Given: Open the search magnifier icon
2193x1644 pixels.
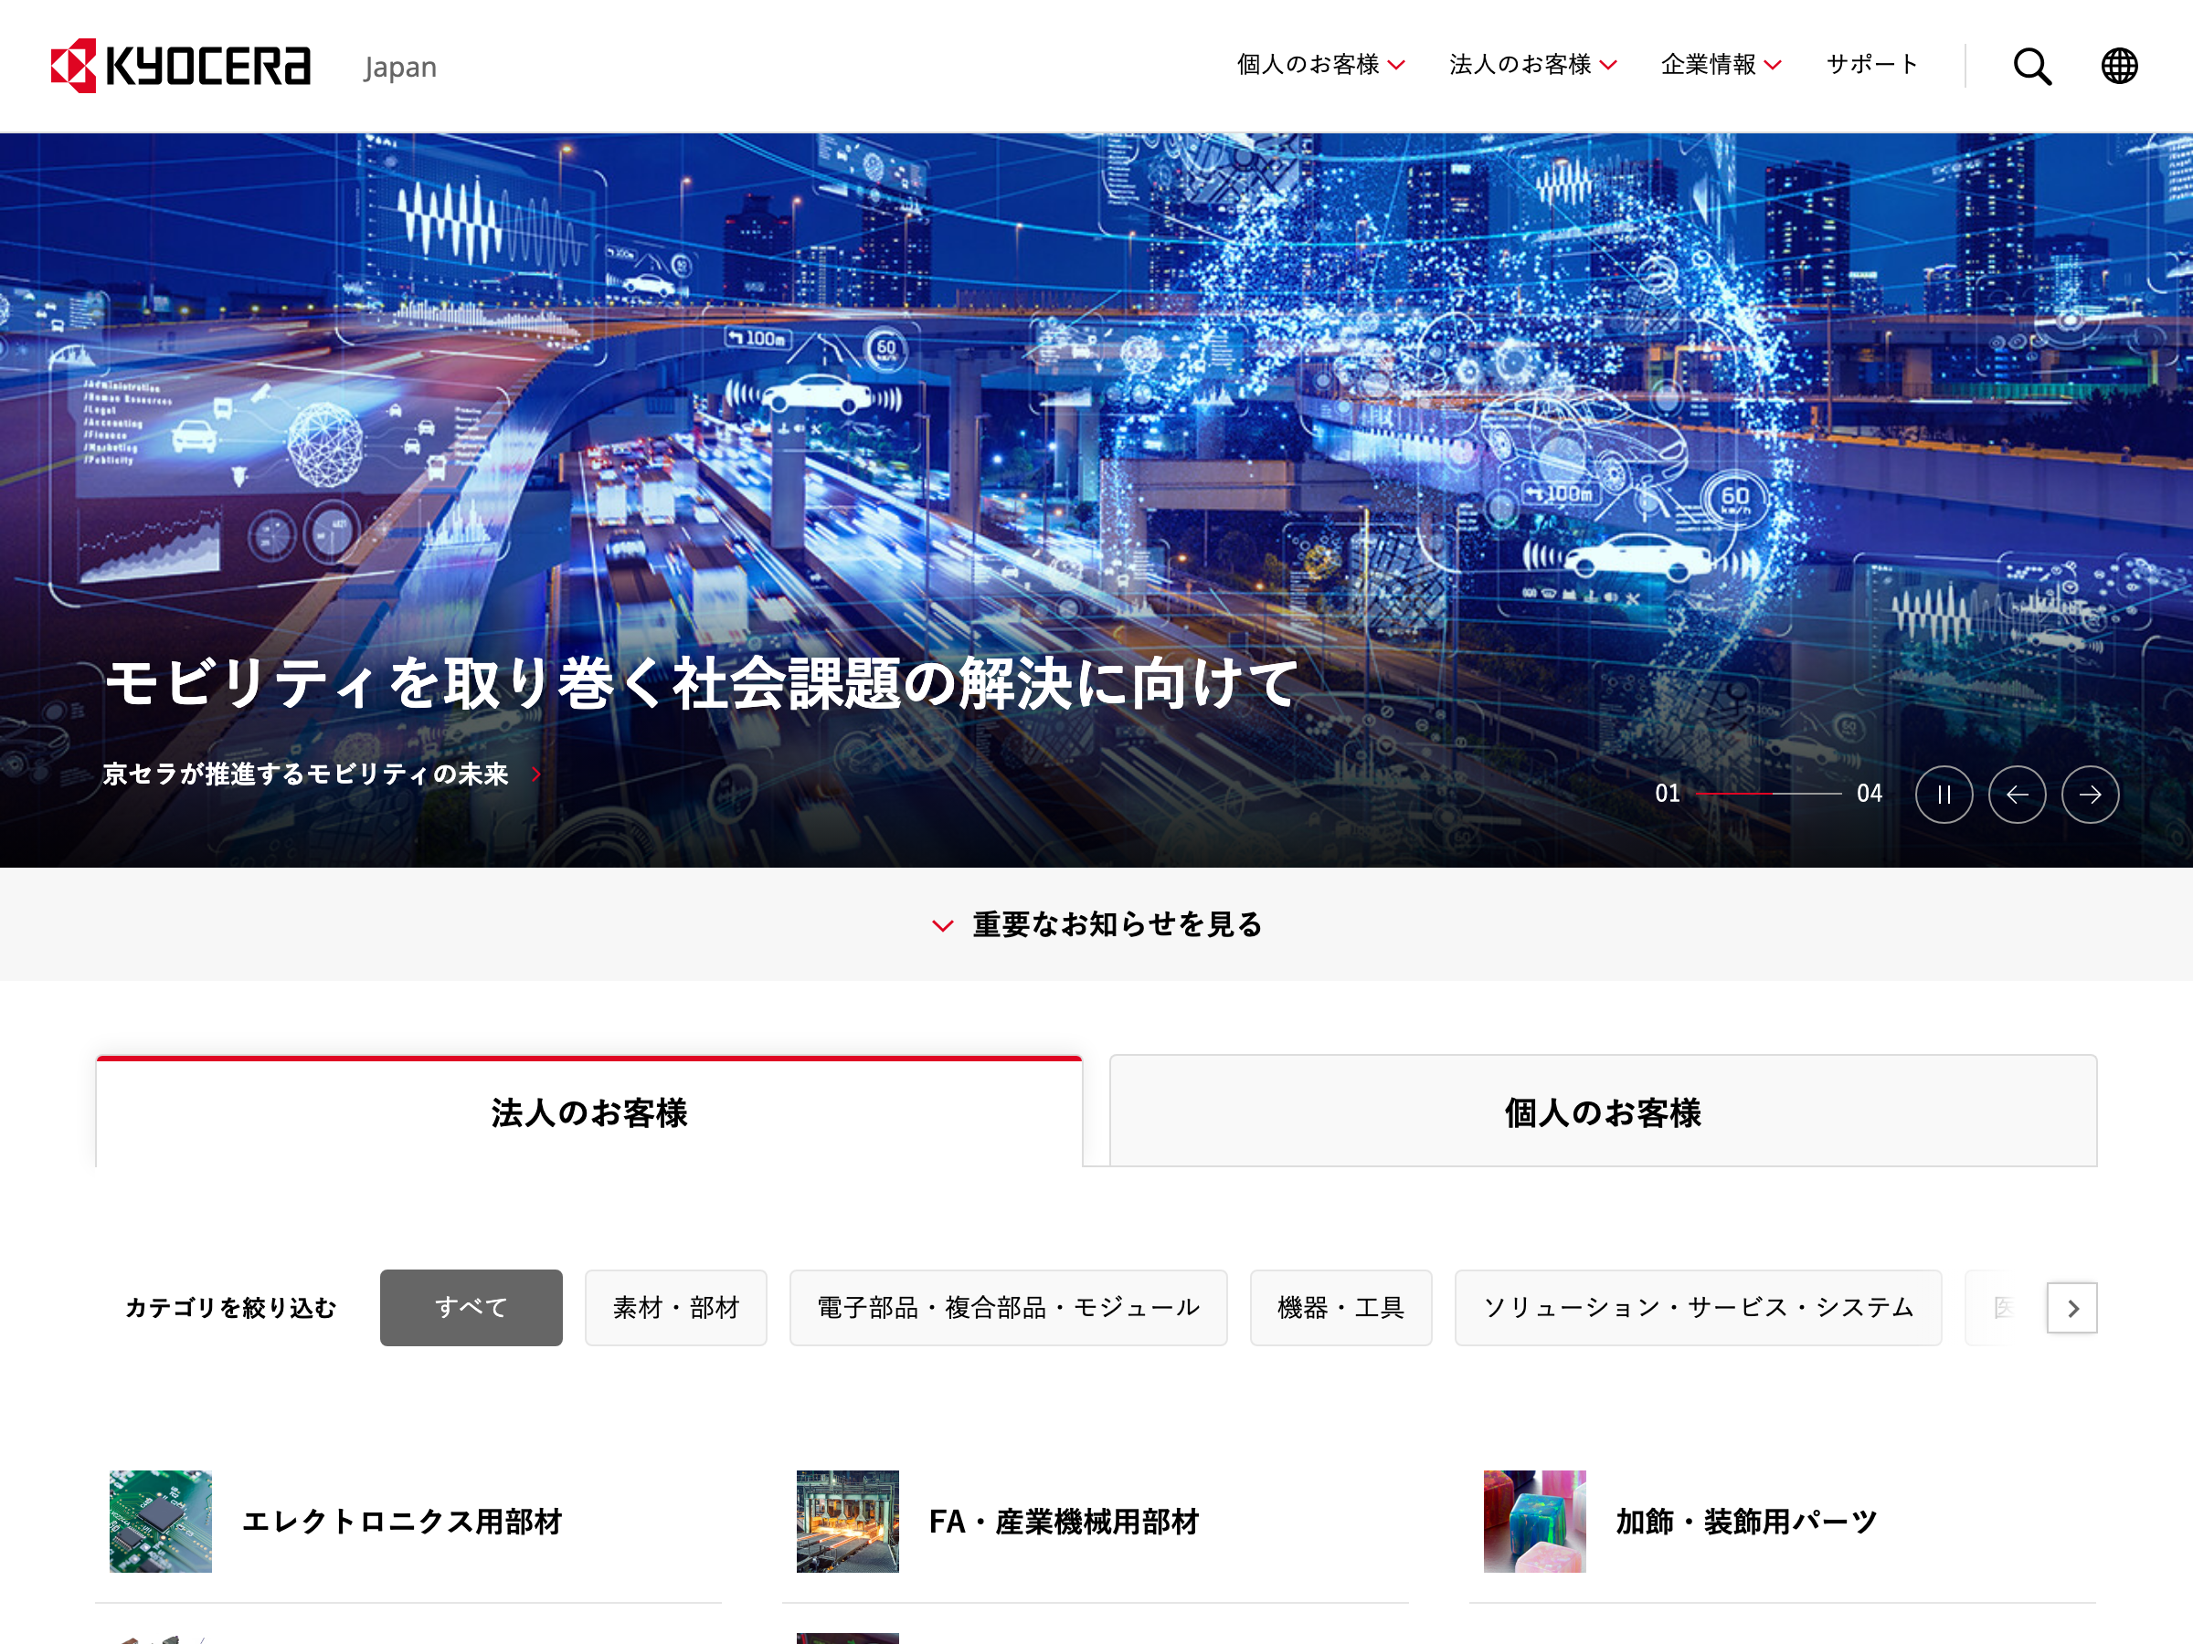Looking at the screenshot, I should pyautogui.click(x=2031, y=67).
